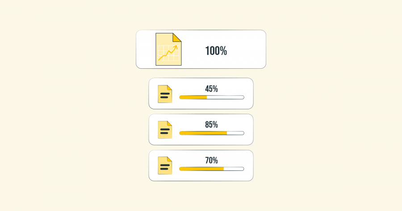
Task: Select the document icon in the 85% card
Action: click(165, 130)
